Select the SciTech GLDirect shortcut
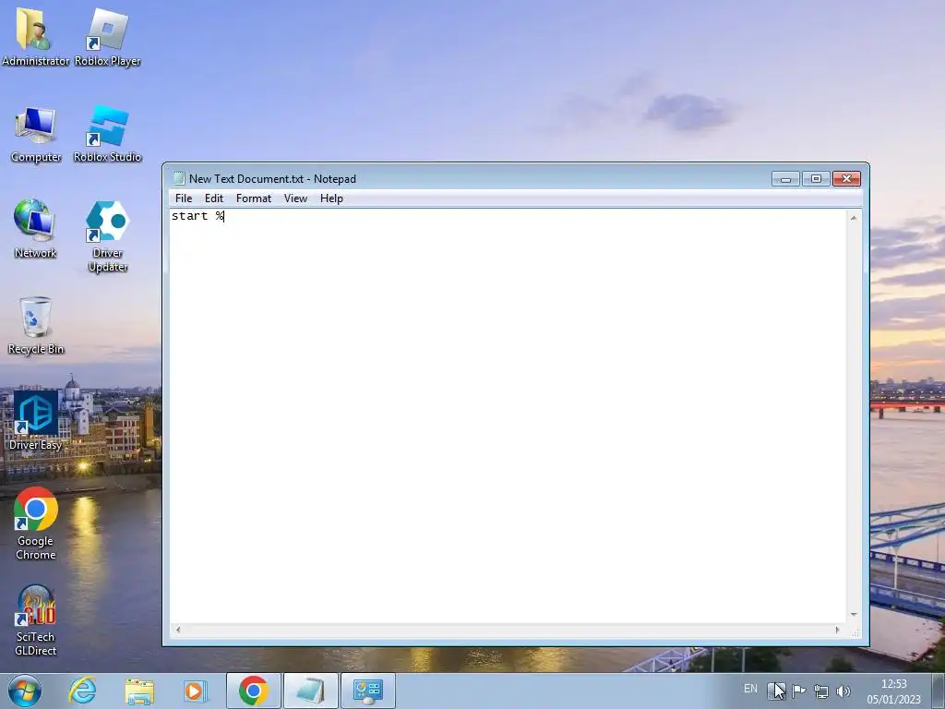Viewport: 945px width, 709px height. click(x=36, y=619)
